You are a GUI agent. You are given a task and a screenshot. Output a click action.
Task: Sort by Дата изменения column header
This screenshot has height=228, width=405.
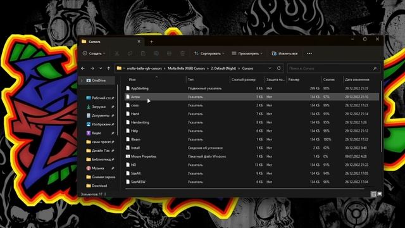click(357, 80)
